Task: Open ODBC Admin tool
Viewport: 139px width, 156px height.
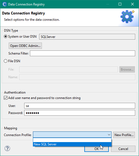Action: pyautogui.click(x=25, y=46)
